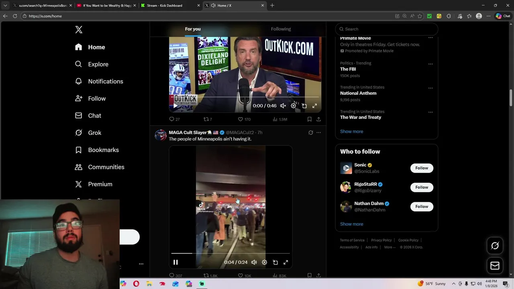Image resolution: width=514 pixels, height=289 pixels.
Task: Open Bookmarks in the sidebar
Action: pyautogui.click(x=97, y=150)
